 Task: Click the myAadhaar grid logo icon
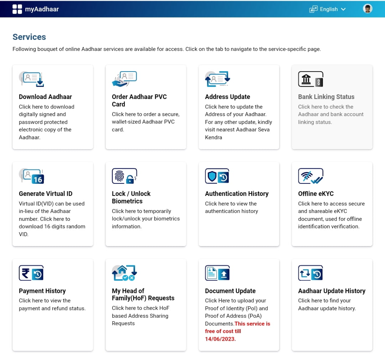17,9
